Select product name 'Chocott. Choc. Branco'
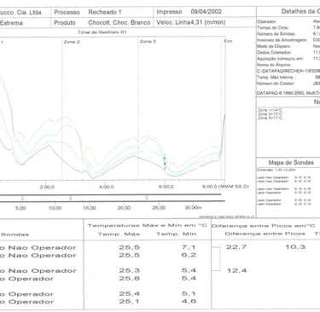The height and width of the screenshot is (312, 320). point(119,23)
